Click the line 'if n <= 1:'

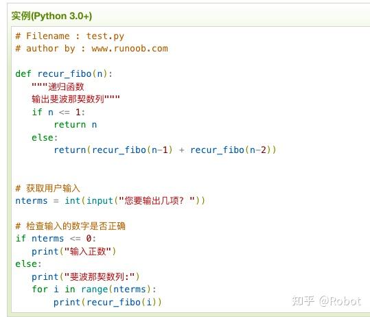(x=58, y=112)
